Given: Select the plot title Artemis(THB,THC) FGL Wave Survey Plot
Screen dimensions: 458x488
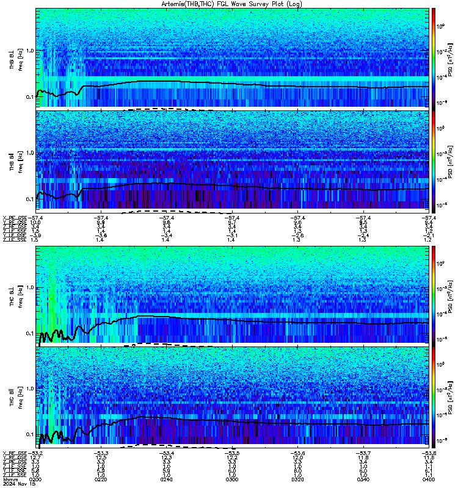Looking at the screenshot, I should 231,4.
